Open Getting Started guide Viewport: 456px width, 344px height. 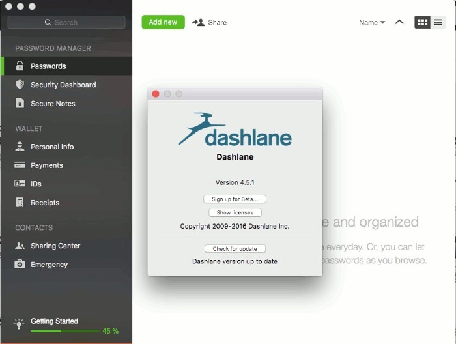[x=54, y=321]
